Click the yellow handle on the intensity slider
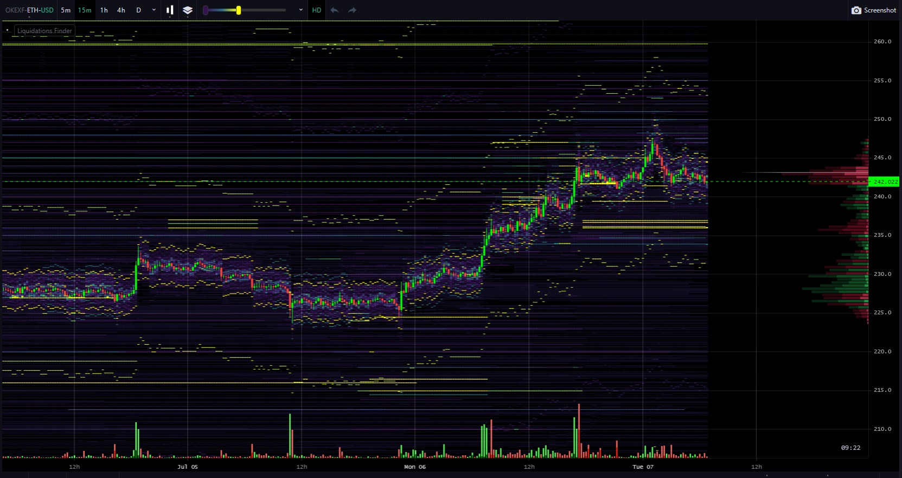 tap(238, 10)
